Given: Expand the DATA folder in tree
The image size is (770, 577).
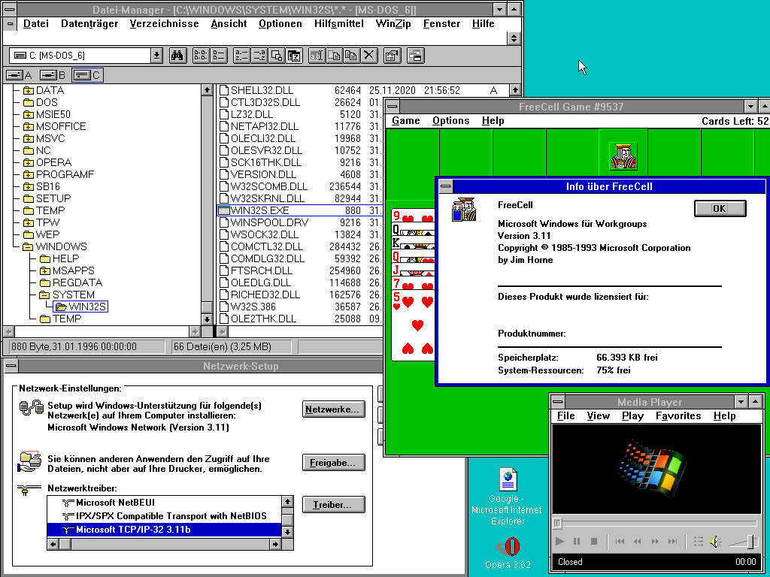Looking at the screenshot, I should [x=29, y=91].
